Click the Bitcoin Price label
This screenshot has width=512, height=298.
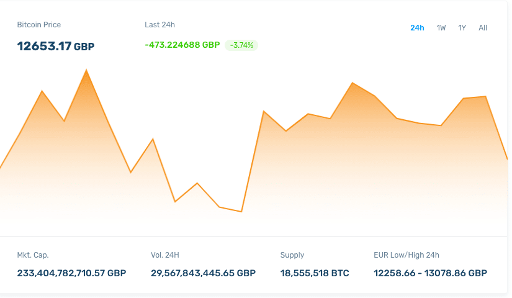coord(38,25)
